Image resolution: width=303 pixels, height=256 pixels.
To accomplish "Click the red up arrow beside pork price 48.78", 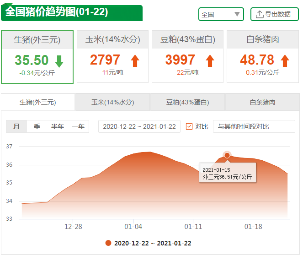I will pos(285,60).
